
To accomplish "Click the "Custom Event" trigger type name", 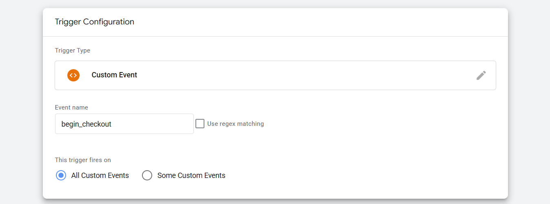I will (x=114, y=75).
